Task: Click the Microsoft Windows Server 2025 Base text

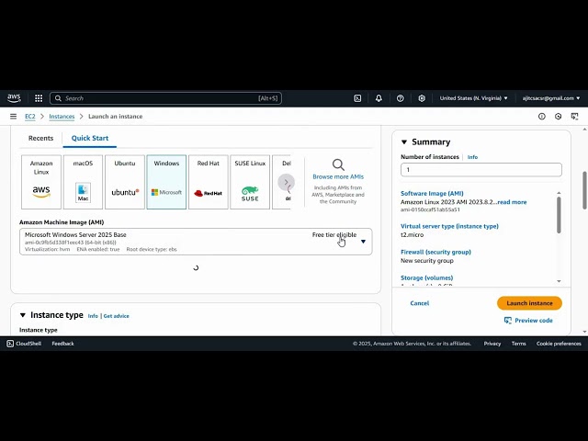Action: (x=75, y=235)
